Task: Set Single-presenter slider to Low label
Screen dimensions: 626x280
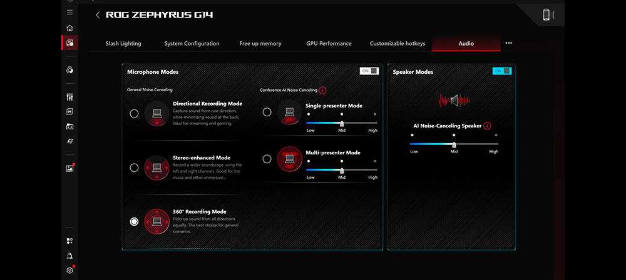Action: coord(310,131)
